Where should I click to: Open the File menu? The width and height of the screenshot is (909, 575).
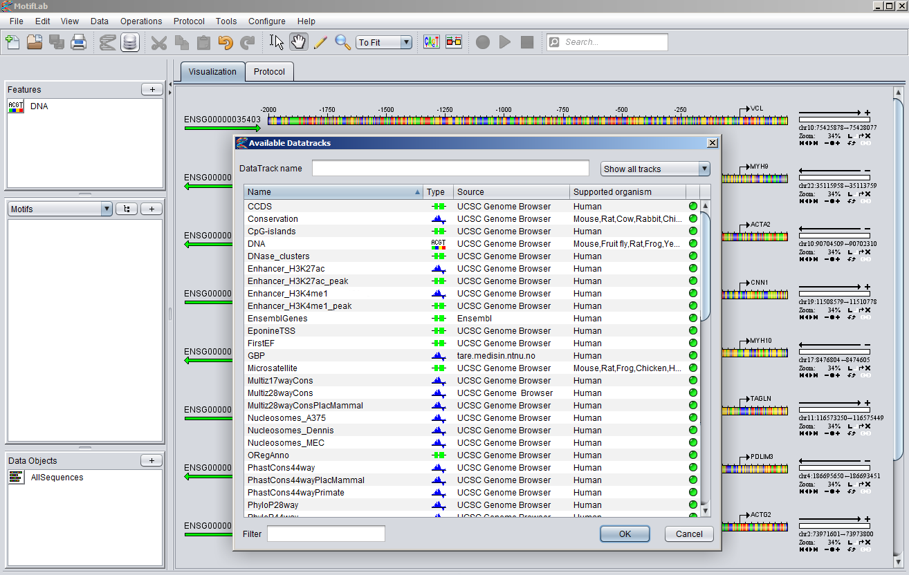pyautogui.click(x=17, y=21)
